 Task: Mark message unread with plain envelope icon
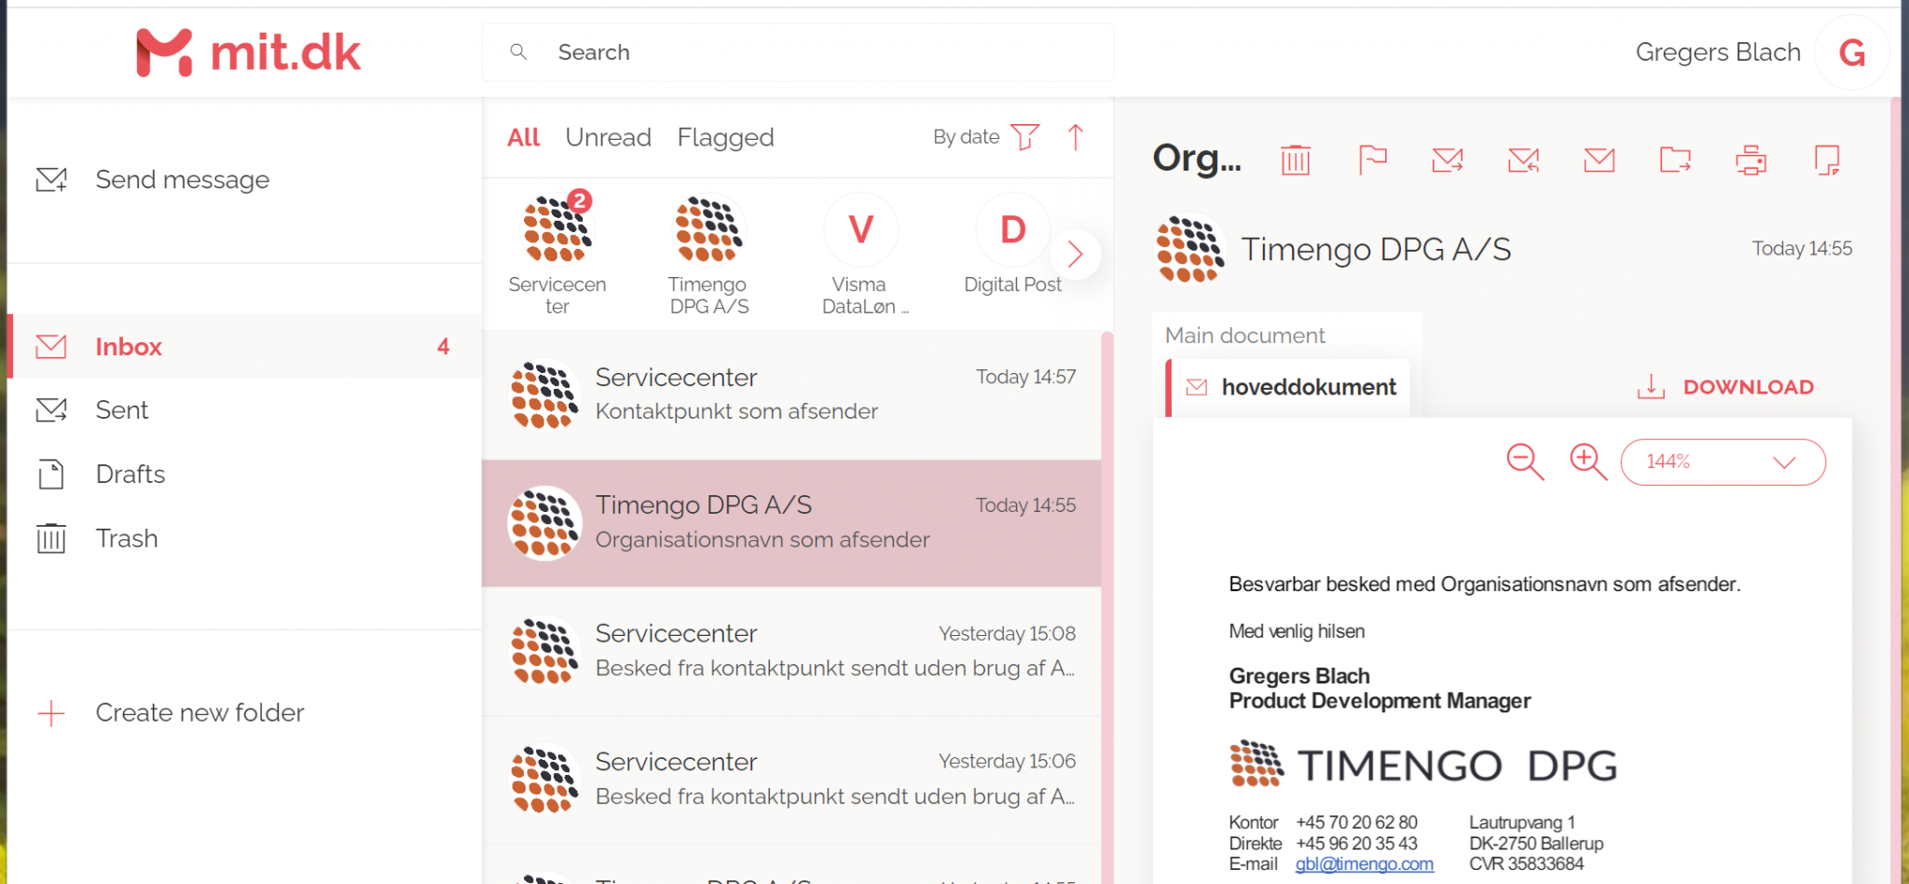tap(1599, 160)
